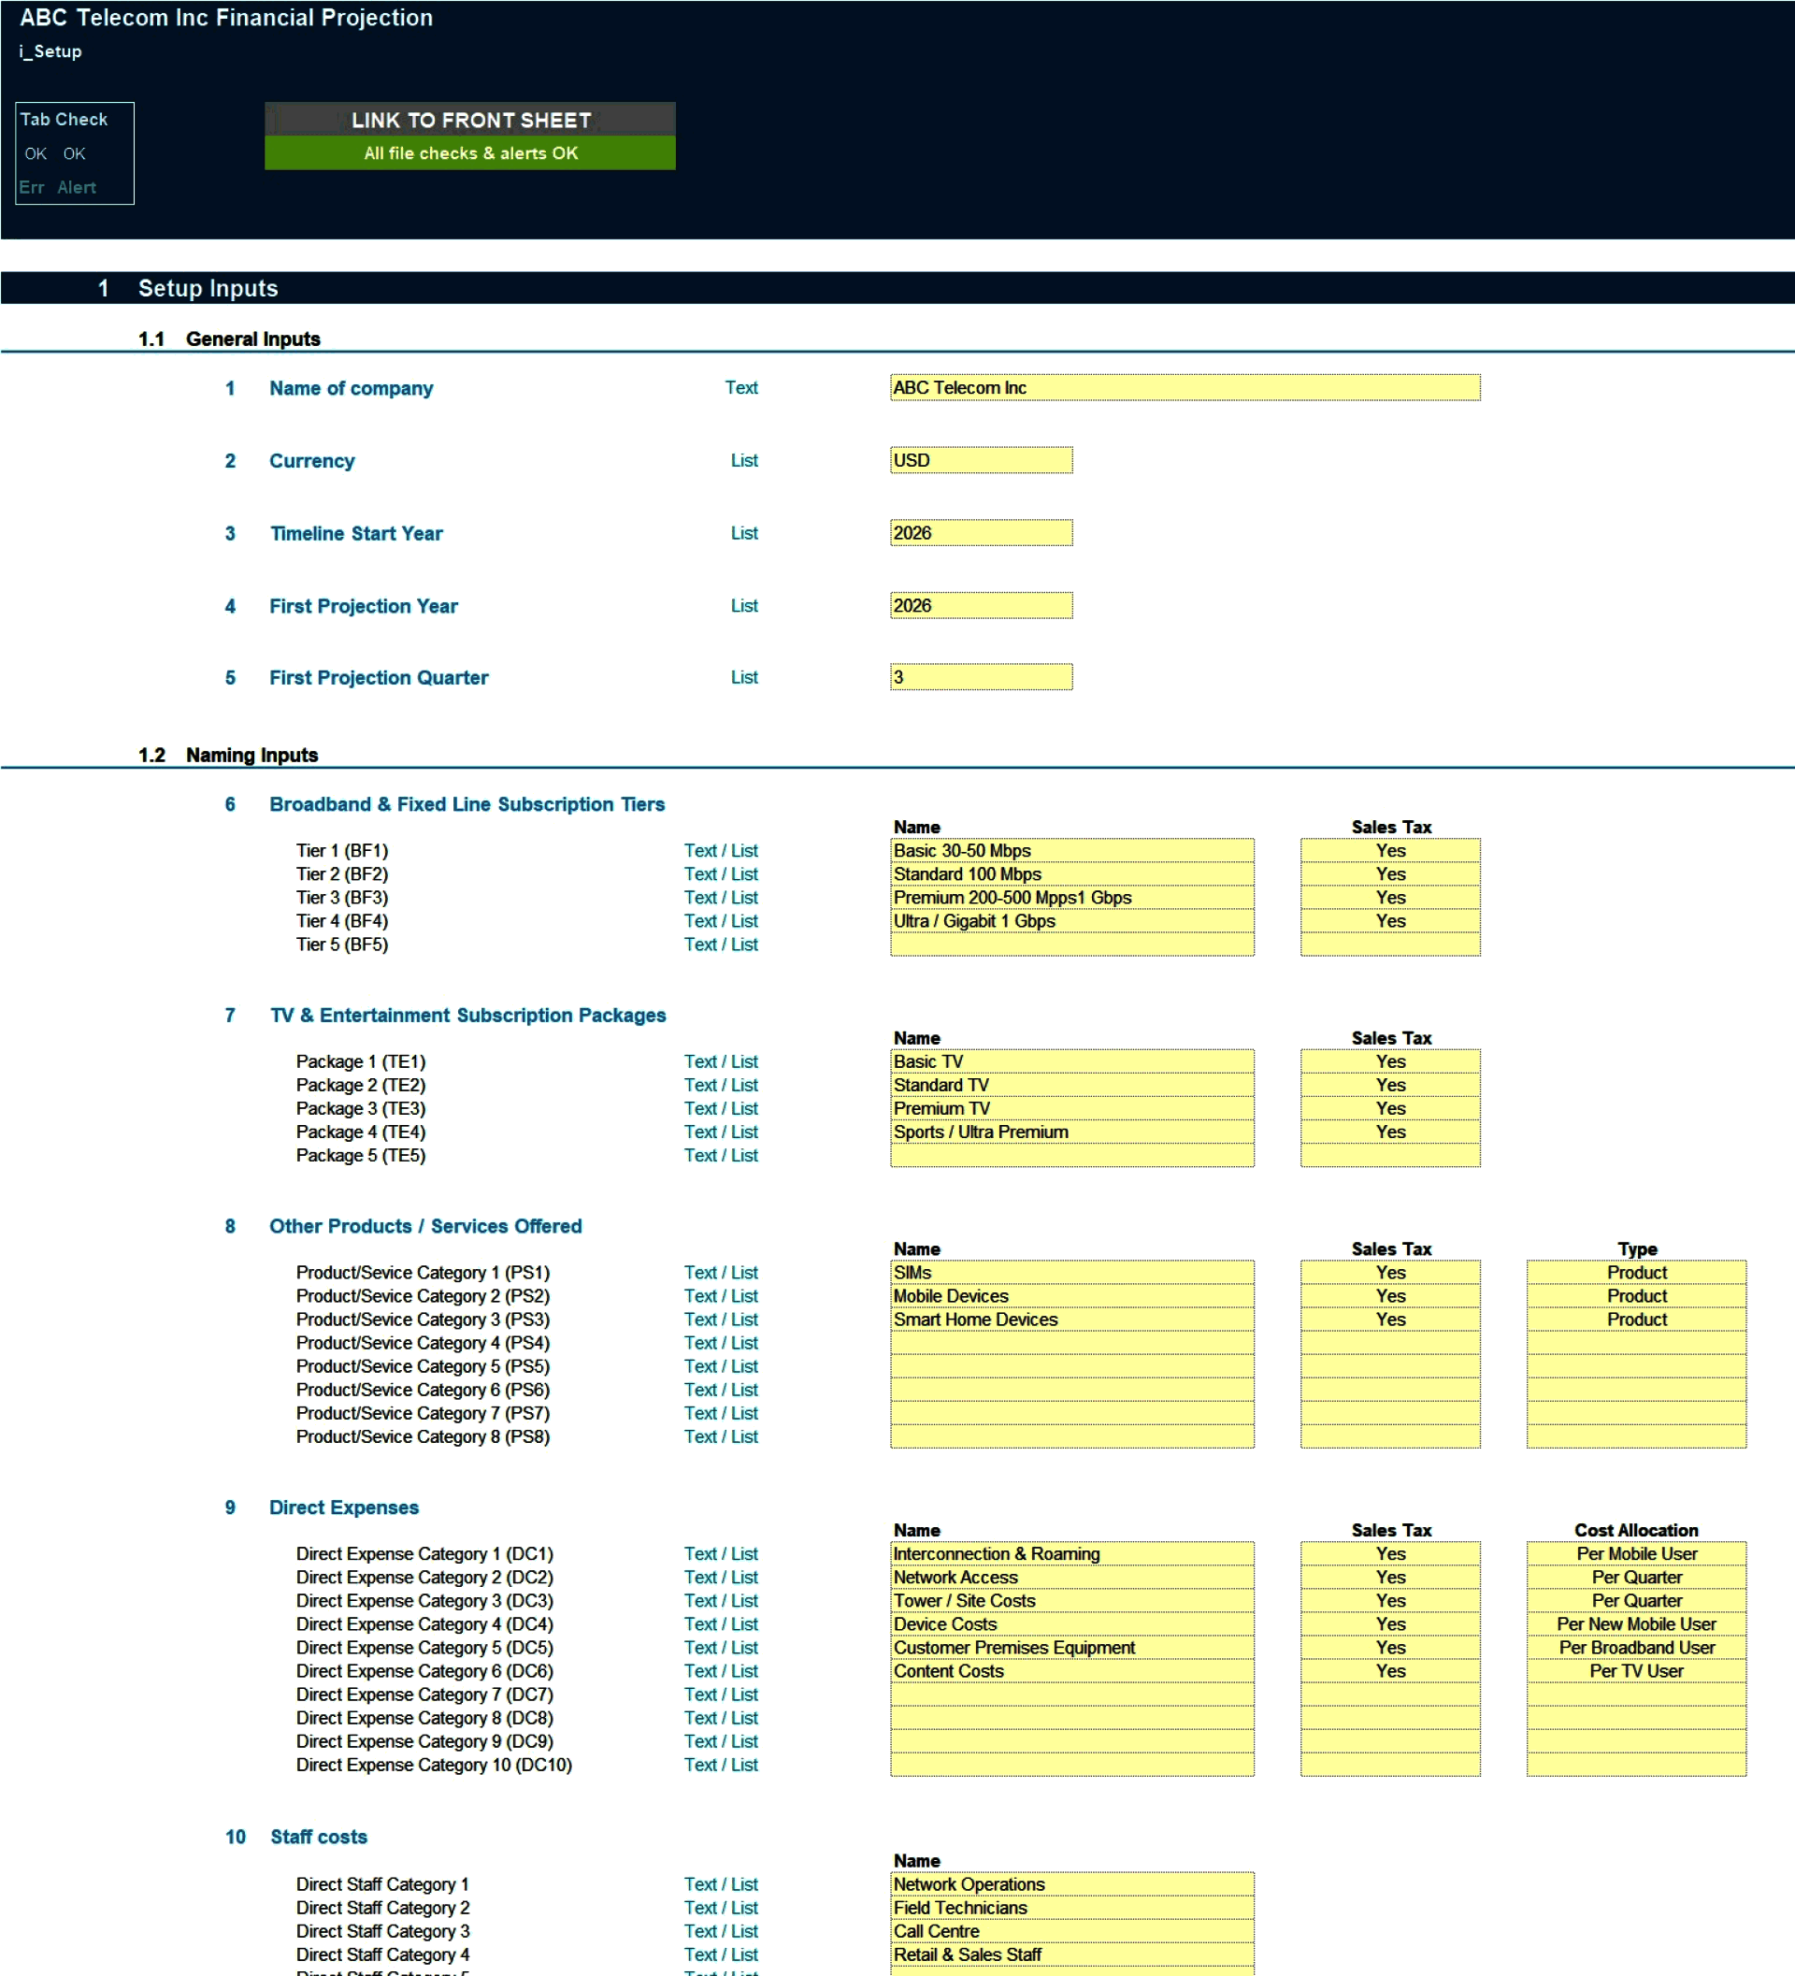Click the LINK TO FRONT SHEET button
The image size is (1795, 1976).
pos(469,120)
